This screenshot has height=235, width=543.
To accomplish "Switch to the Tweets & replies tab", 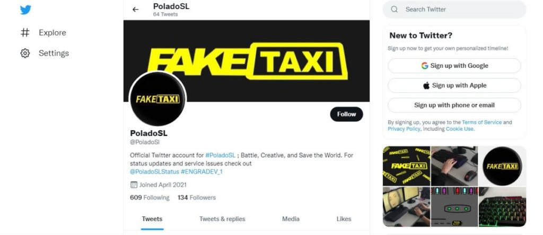I will pyautogui.click(x=222, y=219).
